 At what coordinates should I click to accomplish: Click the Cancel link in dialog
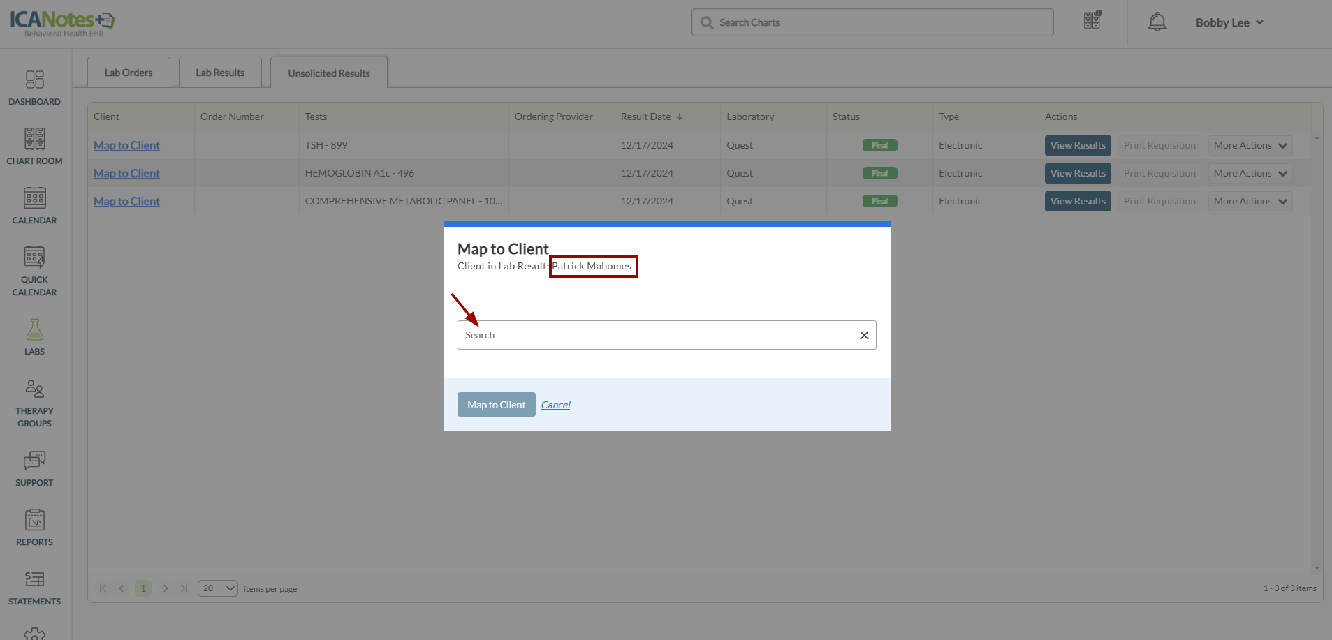(555, 405)
